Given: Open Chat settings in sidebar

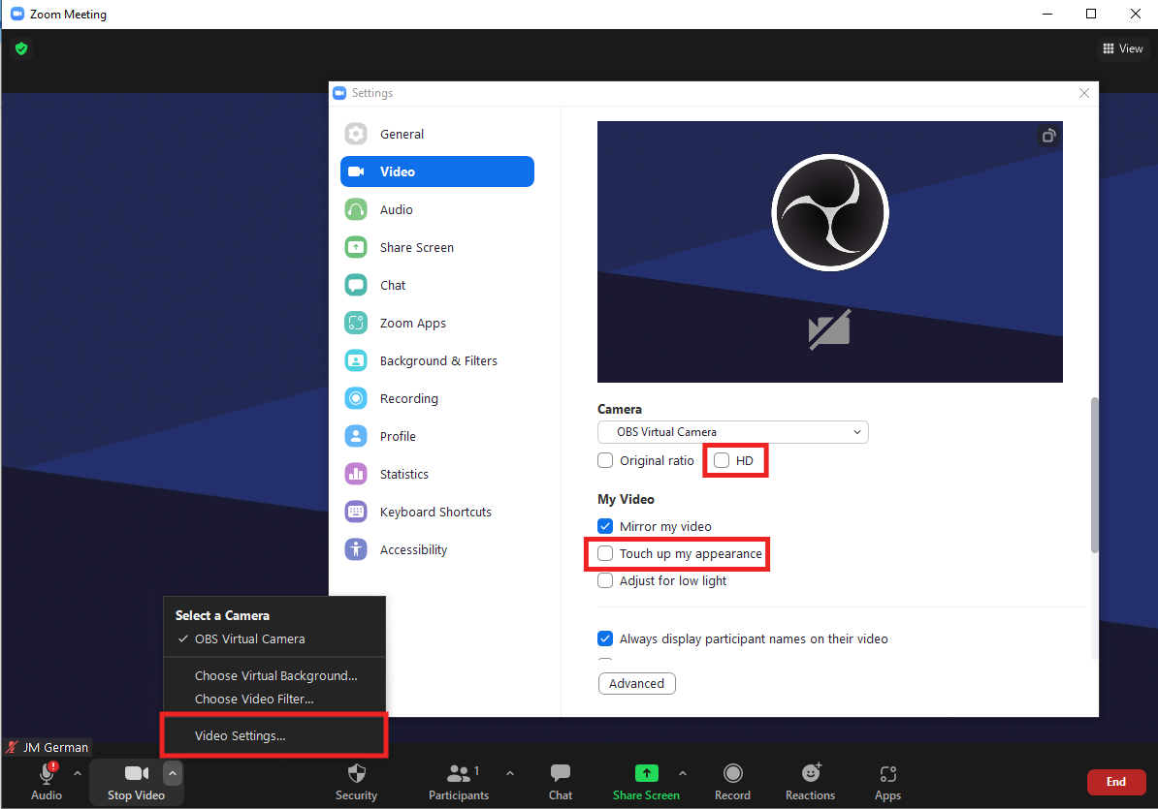Looking at the screenshot, I should [x=437, y=286].
